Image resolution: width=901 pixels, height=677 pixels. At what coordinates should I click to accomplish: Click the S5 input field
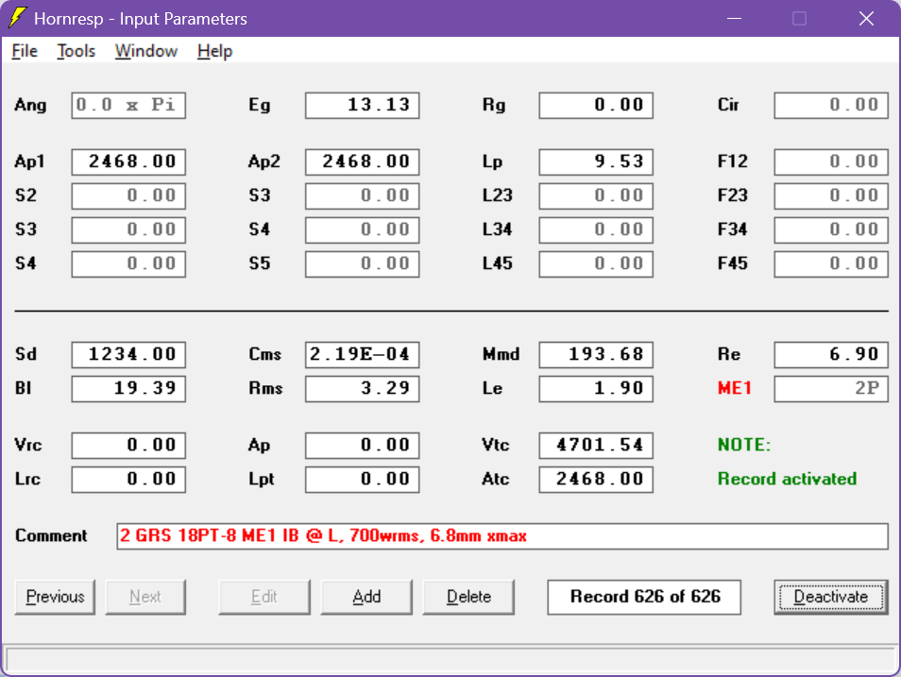[363, 263]
